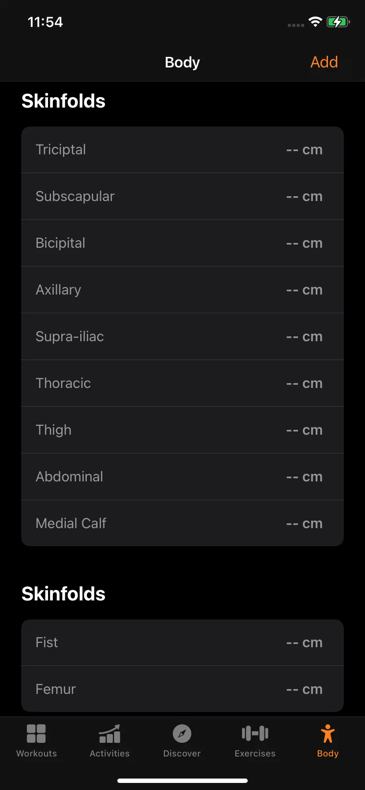Open the Triciptal skinfold row
Image resolution: width=365 pixels, height=790 pixels.
(x=182, y=150)
